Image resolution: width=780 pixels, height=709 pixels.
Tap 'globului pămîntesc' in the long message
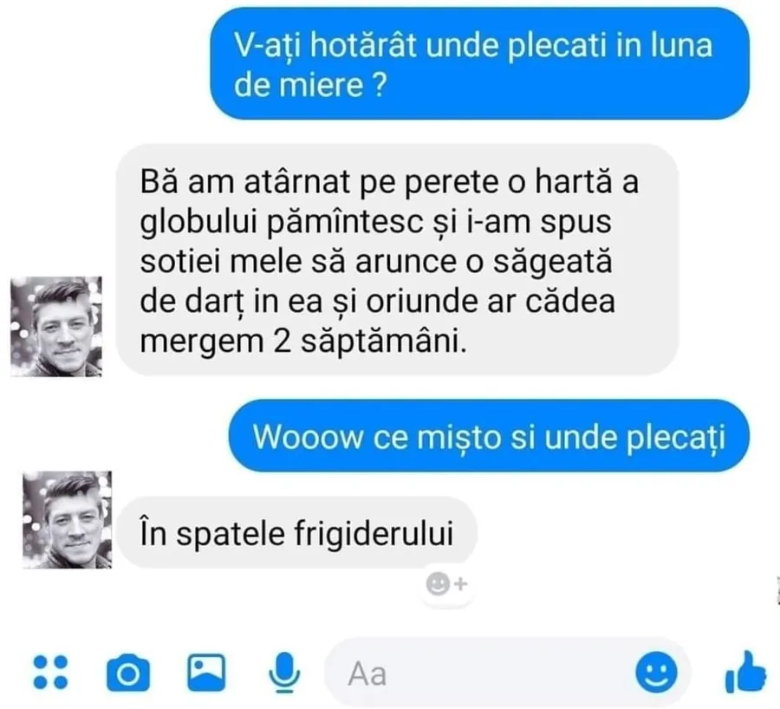point(281,221)
